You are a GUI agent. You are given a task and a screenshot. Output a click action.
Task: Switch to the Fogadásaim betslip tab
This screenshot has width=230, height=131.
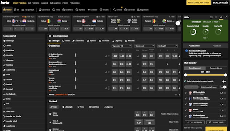217,46
